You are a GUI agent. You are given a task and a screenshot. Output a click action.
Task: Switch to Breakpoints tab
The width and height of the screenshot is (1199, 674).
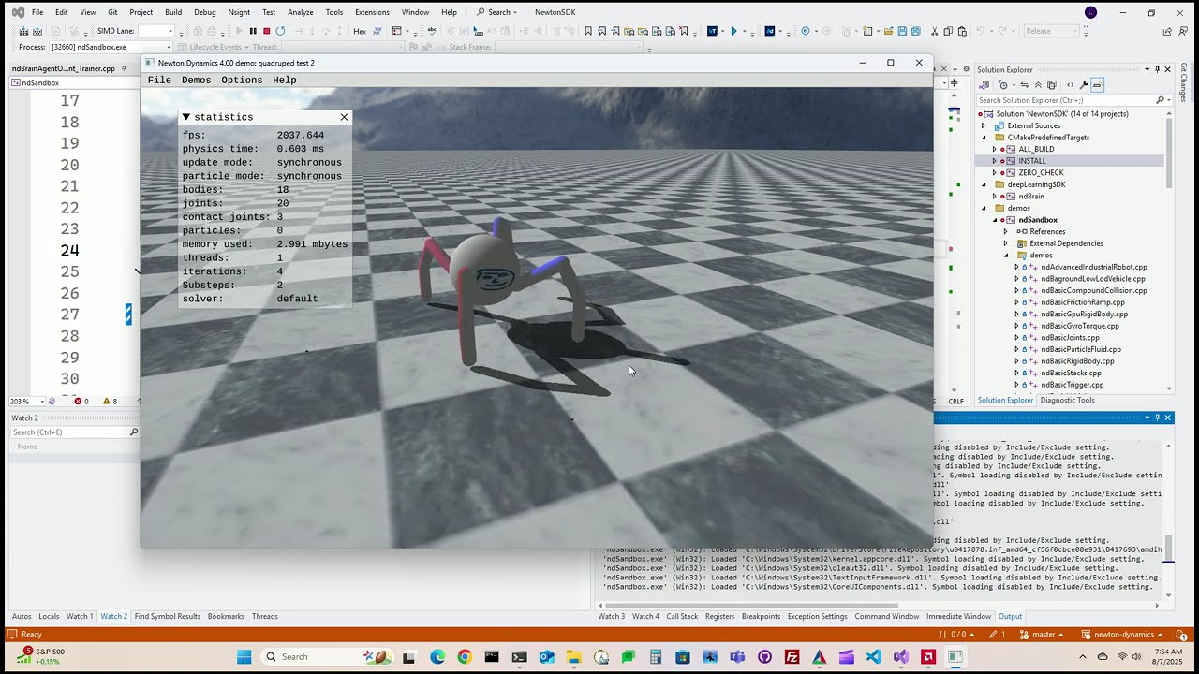tap(761, 616)
